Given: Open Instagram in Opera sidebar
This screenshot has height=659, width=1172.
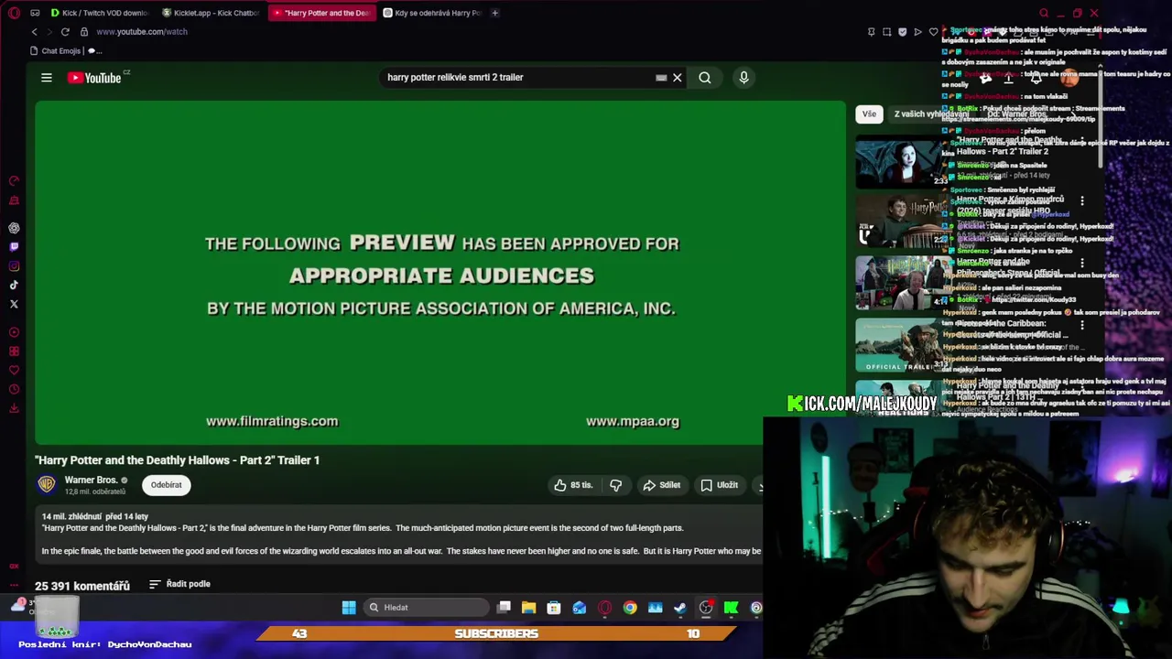Looking at the screenshot, I should [x=14, y=266].
